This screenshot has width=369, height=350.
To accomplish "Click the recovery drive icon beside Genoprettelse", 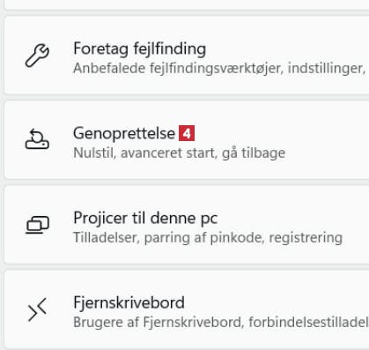I will click(x=37, y=139).
